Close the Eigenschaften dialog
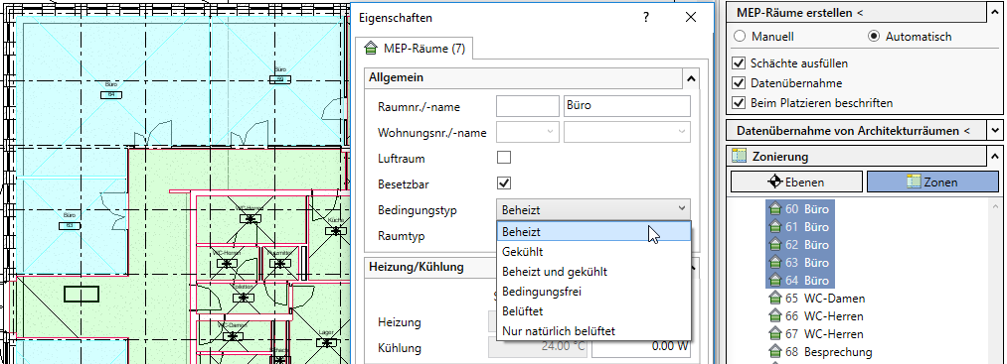The width and height of the screenshot is (1007, 364). pyautogui.click(x=691, y=18)
